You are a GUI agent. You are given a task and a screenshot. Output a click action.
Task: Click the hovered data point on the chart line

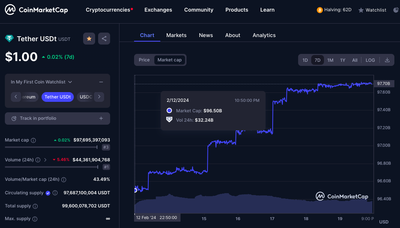coord(135,190)
